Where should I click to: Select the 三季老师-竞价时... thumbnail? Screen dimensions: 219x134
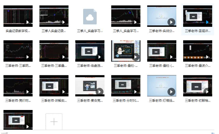pyautogui.click(x=18, y=86)
